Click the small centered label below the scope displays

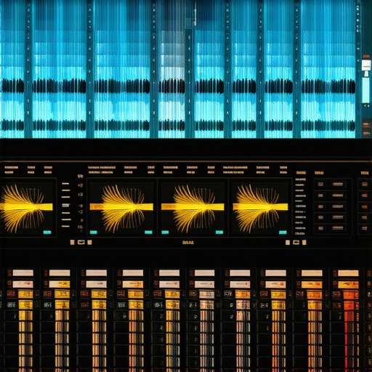(188, 243)
